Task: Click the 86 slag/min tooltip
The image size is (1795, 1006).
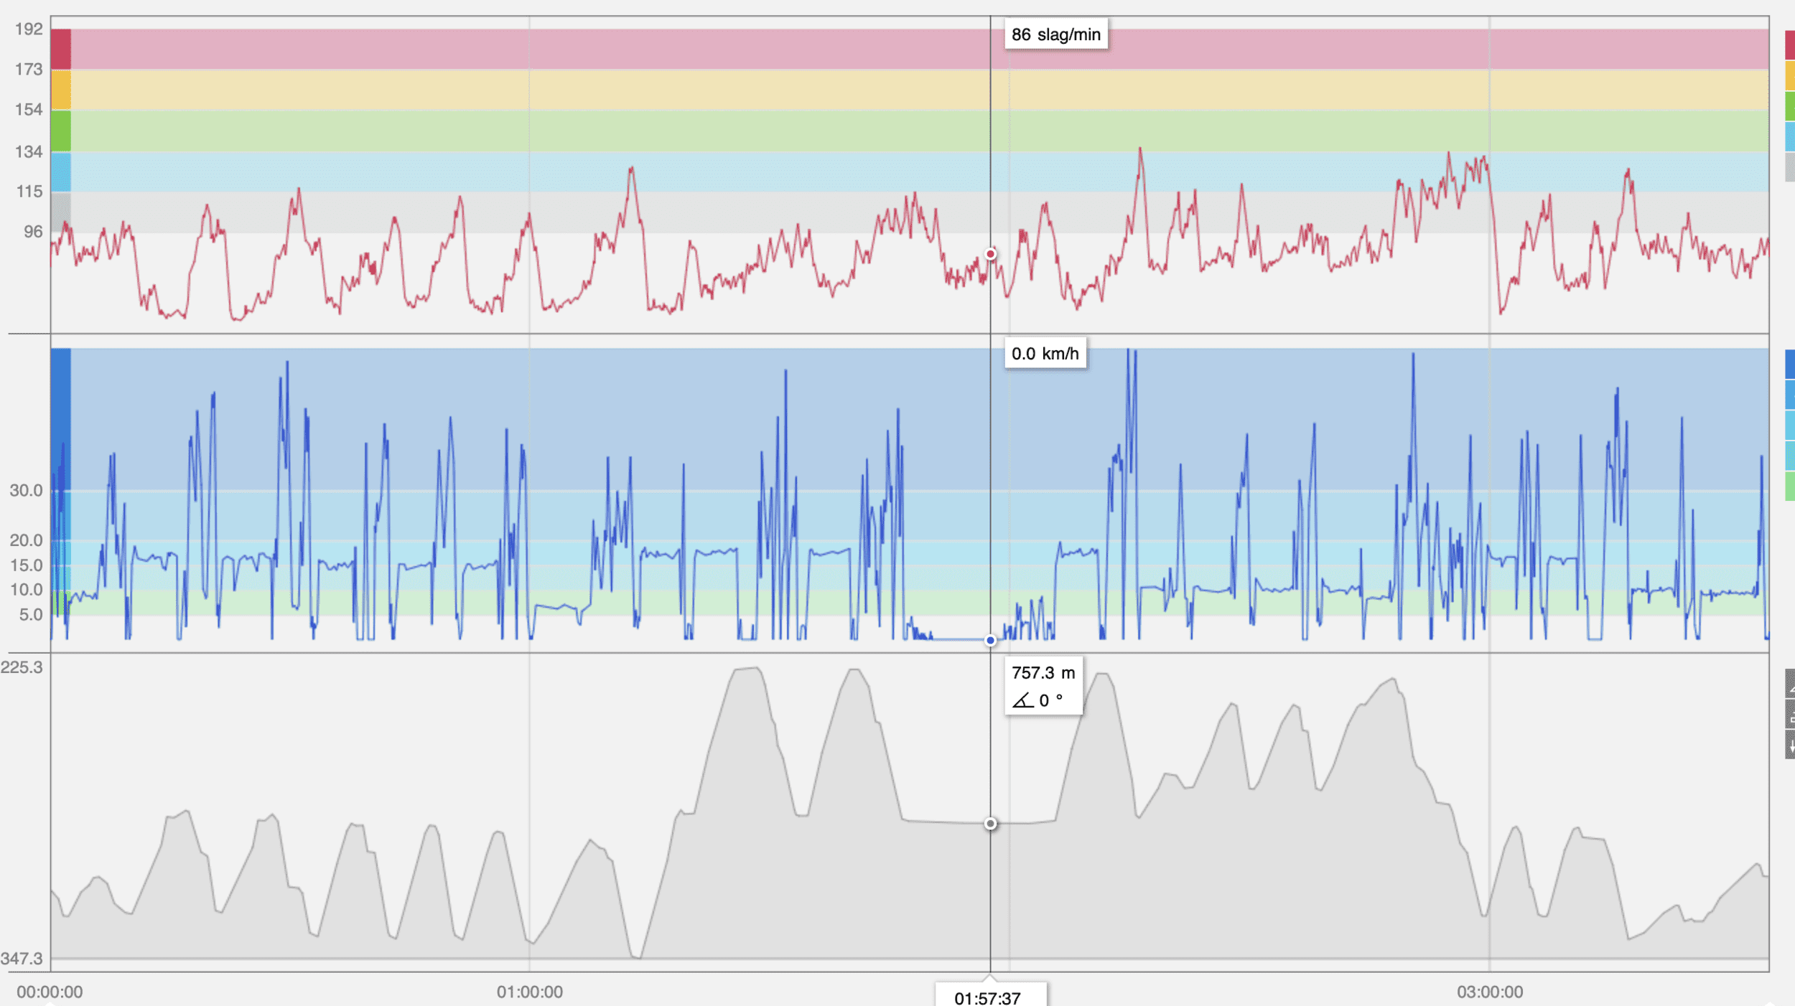Action: click(1055, 34)
